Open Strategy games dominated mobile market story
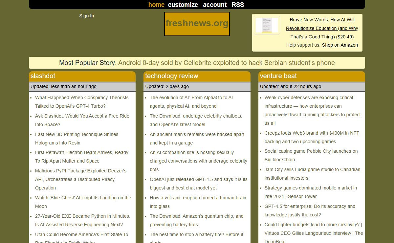Image resolution: width=394 pixels, height=243 pixels. (311, 192)
